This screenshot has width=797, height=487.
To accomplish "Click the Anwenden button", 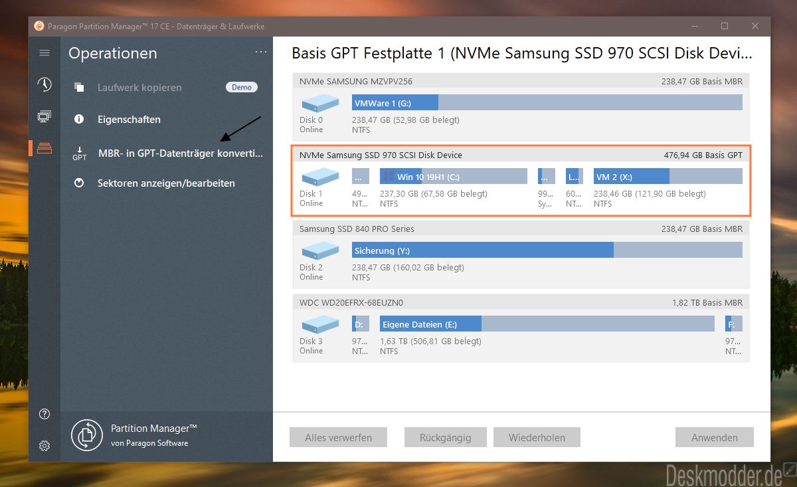I will click(715, 438).
